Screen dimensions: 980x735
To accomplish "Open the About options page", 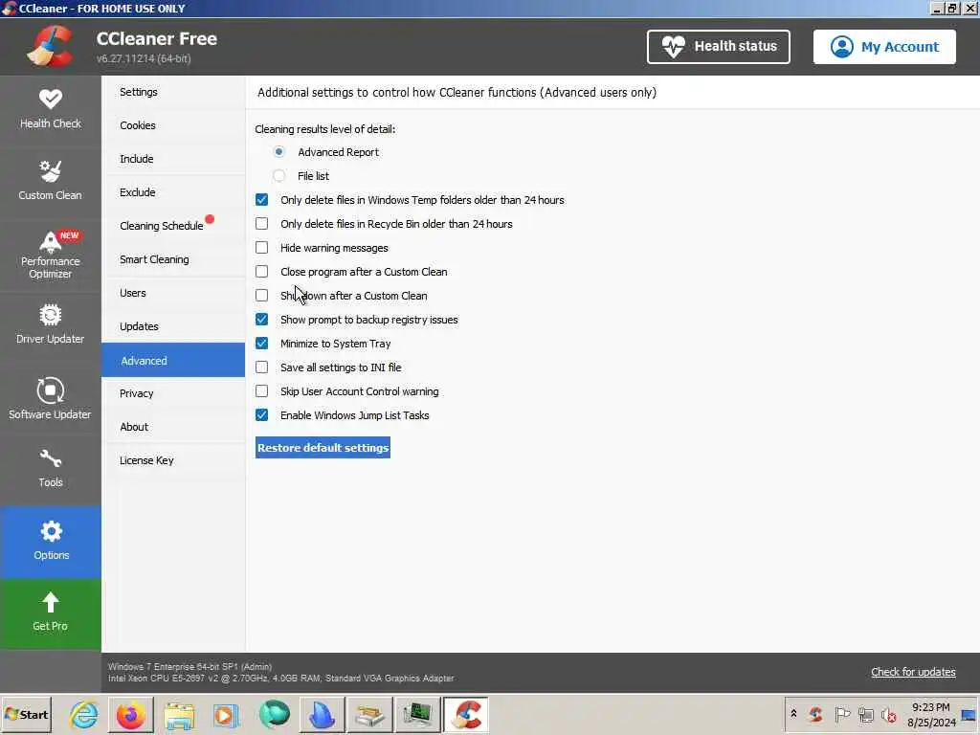I will pyautogui.click(x=173, y=427).
